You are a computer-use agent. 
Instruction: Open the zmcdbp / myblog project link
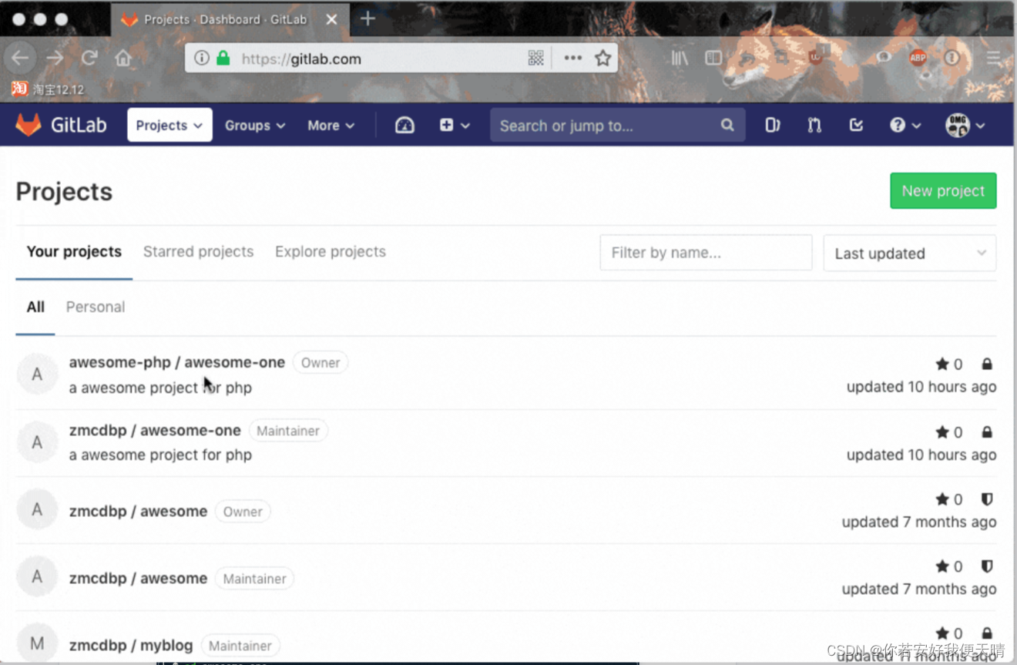pyautogui.click(x=131, y=645)
